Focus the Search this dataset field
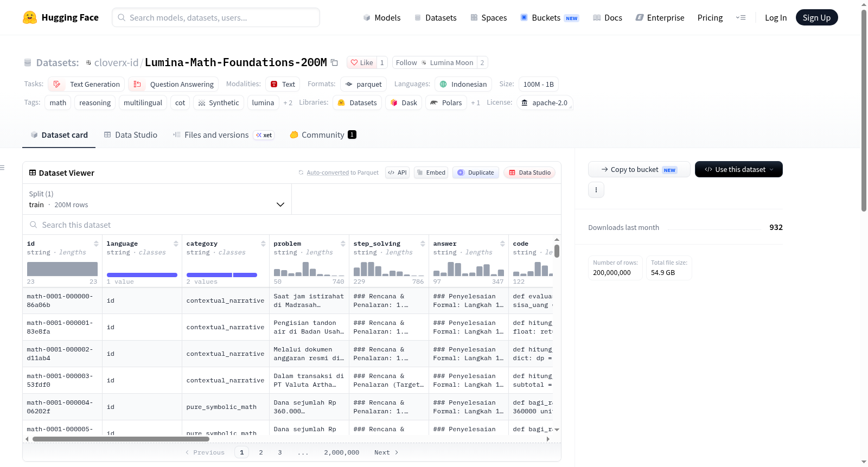The height and width of the screenshot is (467, 868). (x=292, y=225)
